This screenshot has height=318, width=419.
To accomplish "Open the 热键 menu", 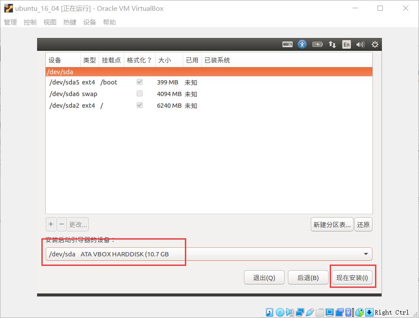I will tap(70, 22).
